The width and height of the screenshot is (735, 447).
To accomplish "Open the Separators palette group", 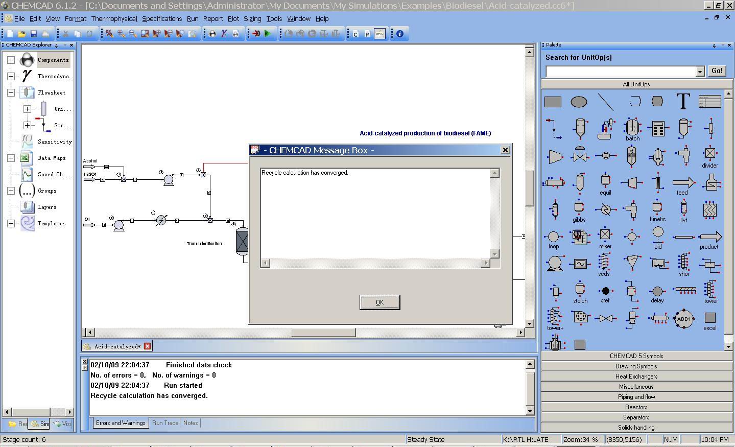I will 636,417.
